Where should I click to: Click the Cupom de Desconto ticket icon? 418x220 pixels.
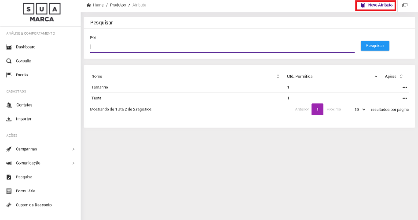pos(9,205)
